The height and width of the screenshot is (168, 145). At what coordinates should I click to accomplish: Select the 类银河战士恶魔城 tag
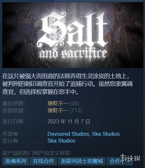click(x=82, y=161)
